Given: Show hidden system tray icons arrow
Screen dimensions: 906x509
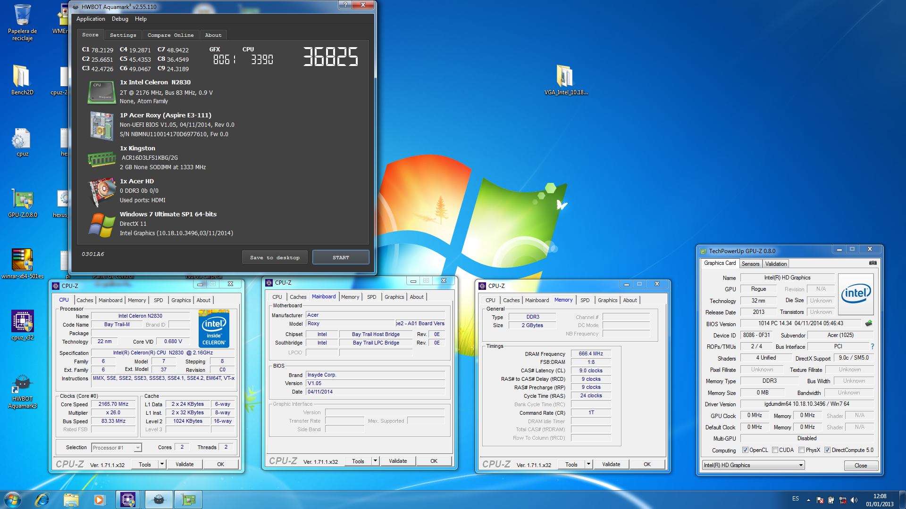Looking at the screenshot, I should [808, 500].
